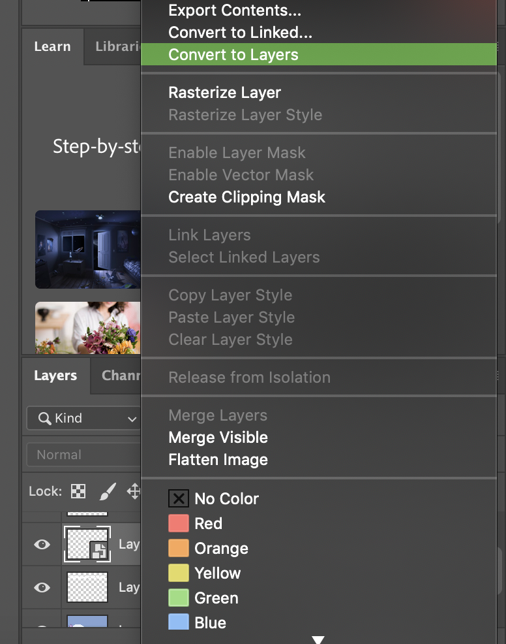Pick the Green layer color swatch
The height and width of the screenshot is (644, 506).
pos(178,598)
